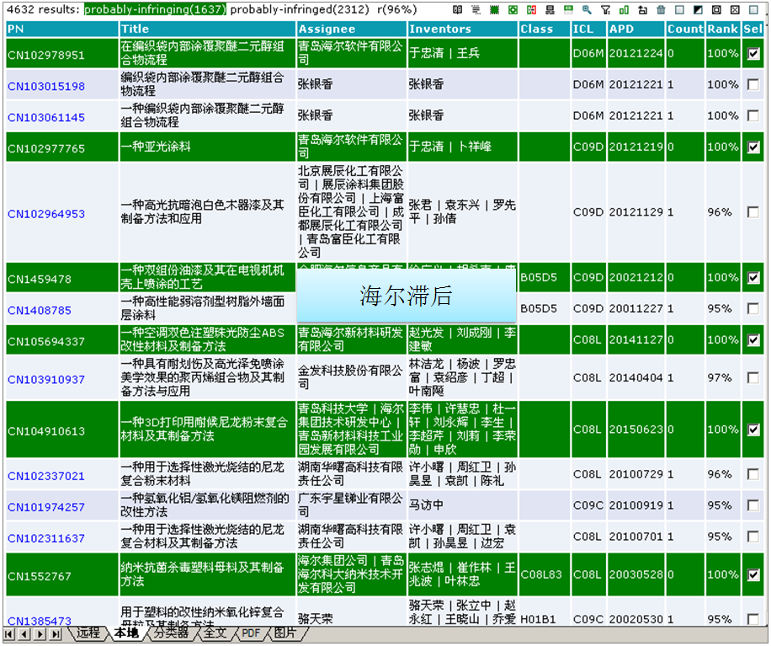Click the 海尔滞后 popup box
This screenshot has width=771, height=646.
(406, 296)
